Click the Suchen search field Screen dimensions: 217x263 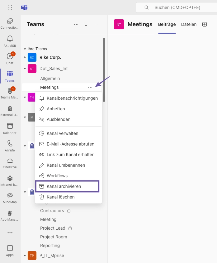pos(181,7)
